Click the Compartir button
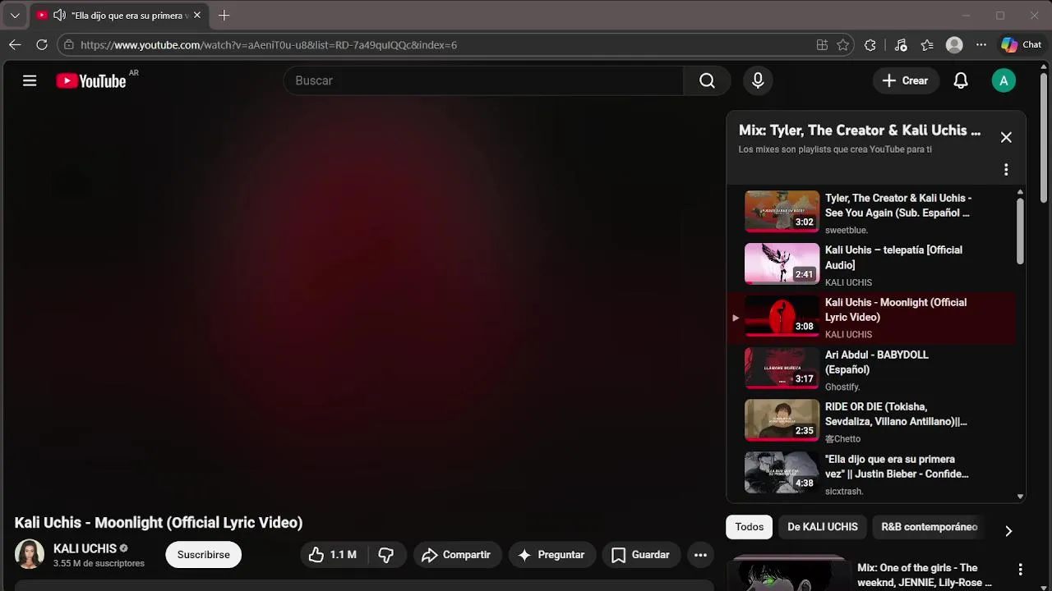 (456, 555)
